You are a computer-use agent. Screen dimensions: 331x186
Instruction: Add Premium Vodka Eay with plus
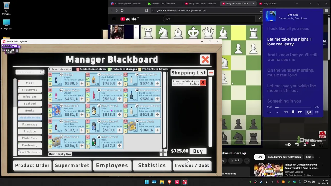[119, 99]
